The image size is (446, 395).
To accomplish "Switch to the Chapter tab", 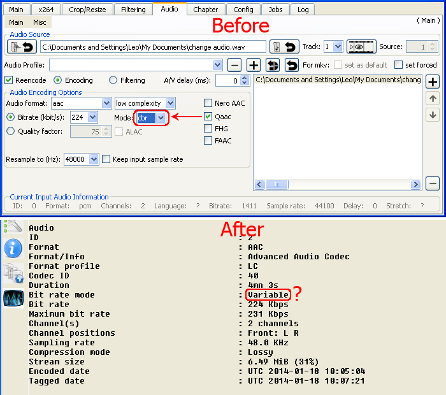I will [206, 10].
